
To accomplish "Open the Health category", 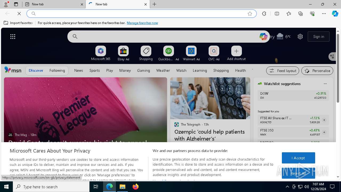I will [240, 70].
